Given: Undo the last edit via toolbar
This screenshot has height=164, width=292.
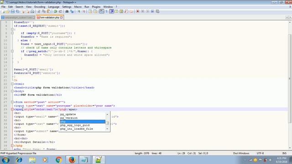Looking at the screenshot, I should (55, 11).
